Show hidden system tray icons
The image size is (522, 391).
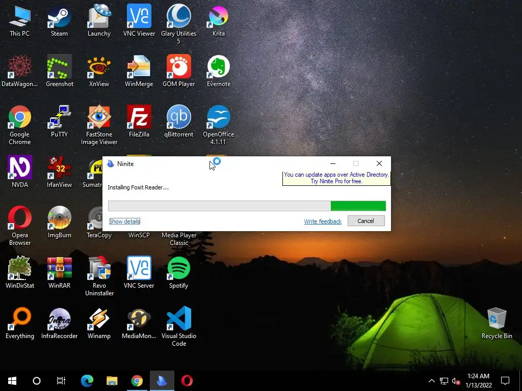pyautogui.click(x=431, y=381)
